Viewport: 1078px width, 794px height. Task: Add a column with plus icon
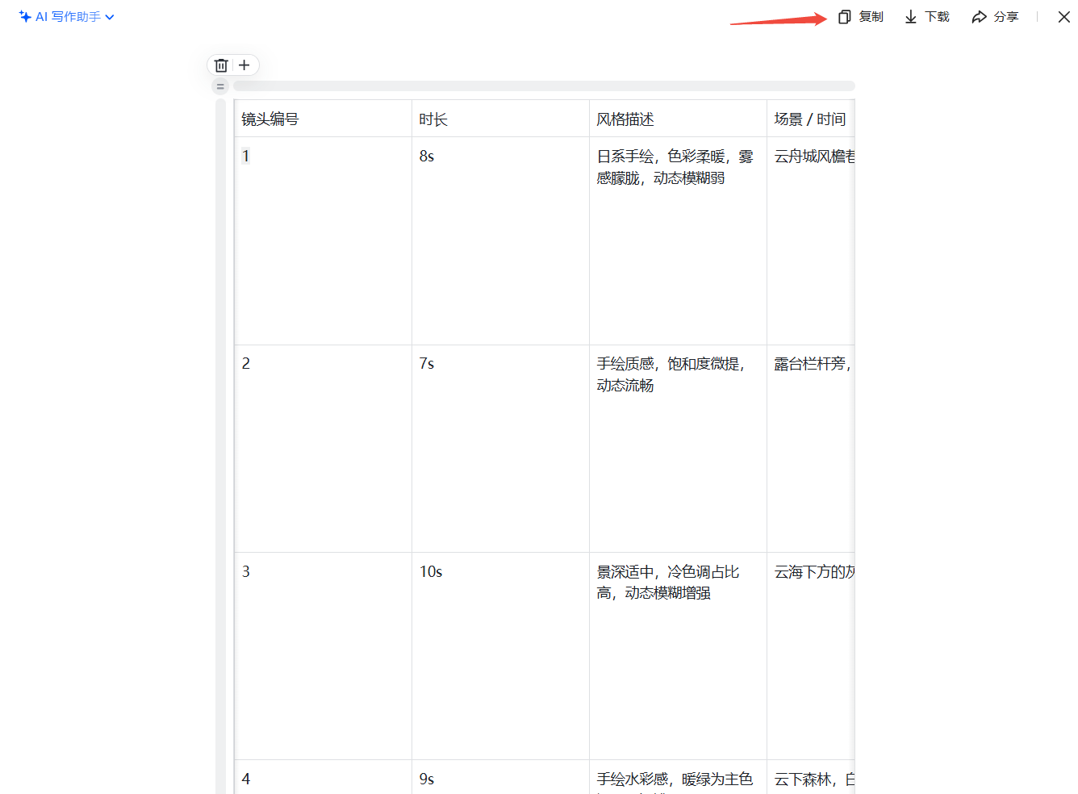[x=244, y=65]
